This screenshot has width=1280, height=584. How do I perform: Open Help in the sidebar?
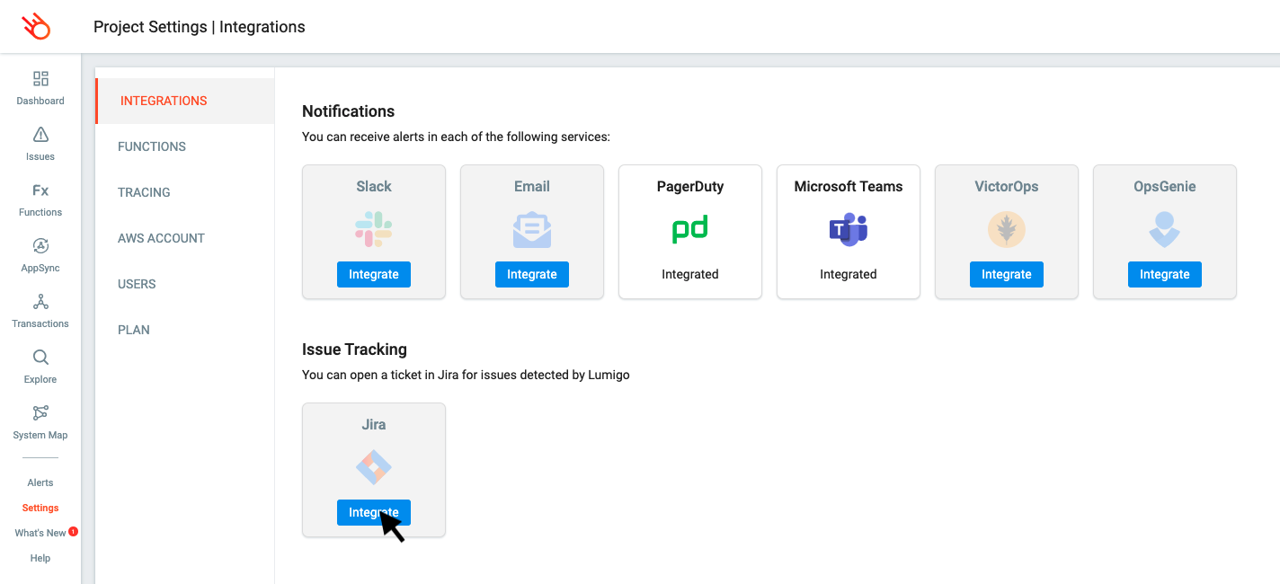[40, 558]
